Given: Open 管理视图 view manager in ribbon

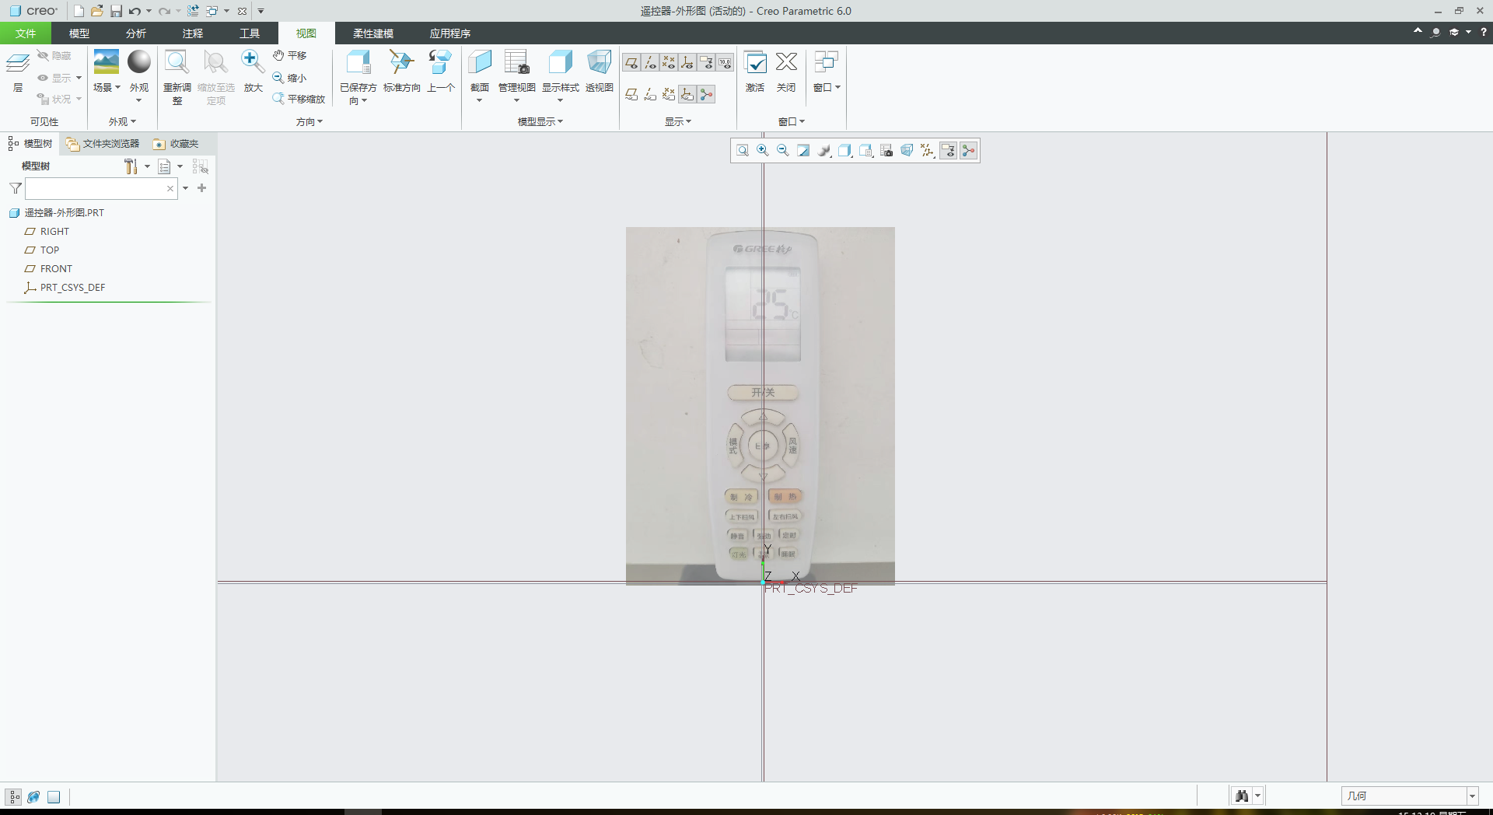Looking at the screenshot, I should [516, 64].
